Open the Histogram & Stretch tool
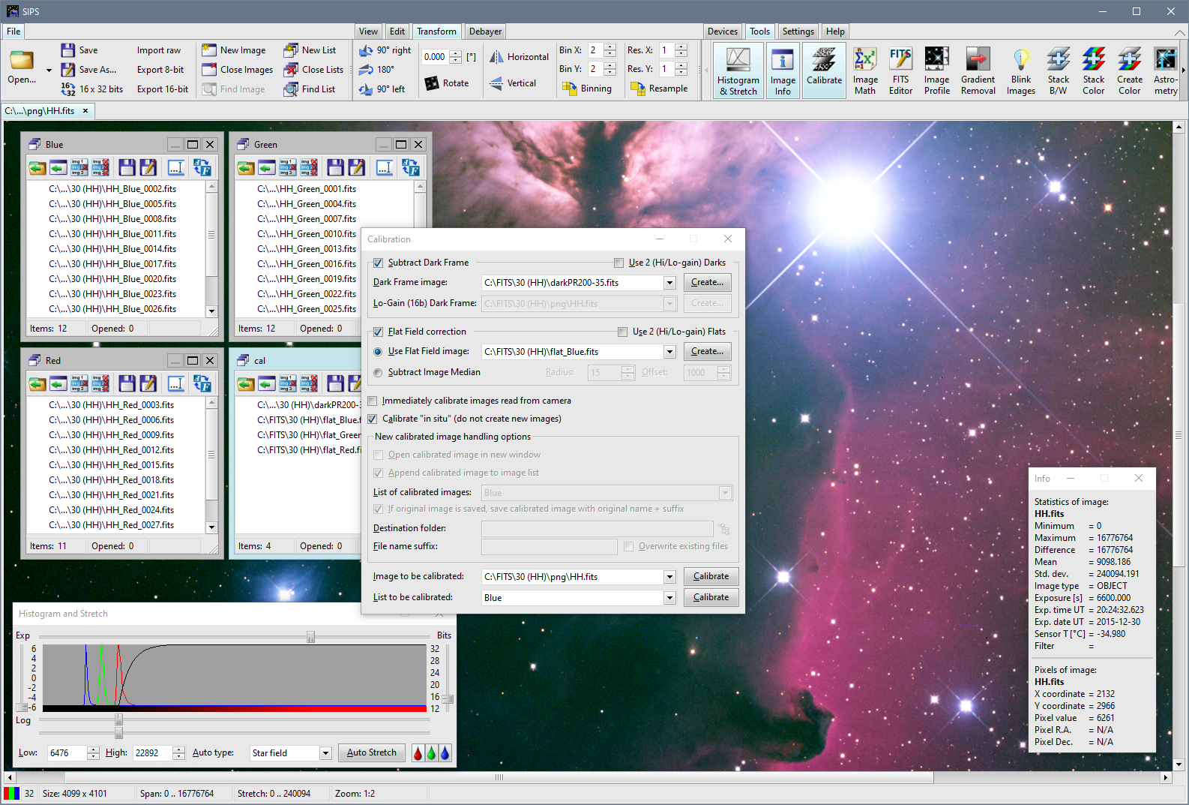The image size is (1189, 805). [738, 71]
